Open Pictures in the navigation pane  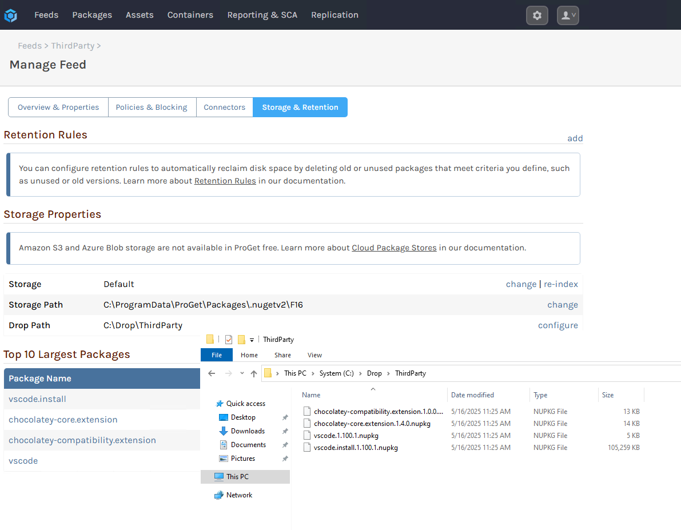[237, 459]
